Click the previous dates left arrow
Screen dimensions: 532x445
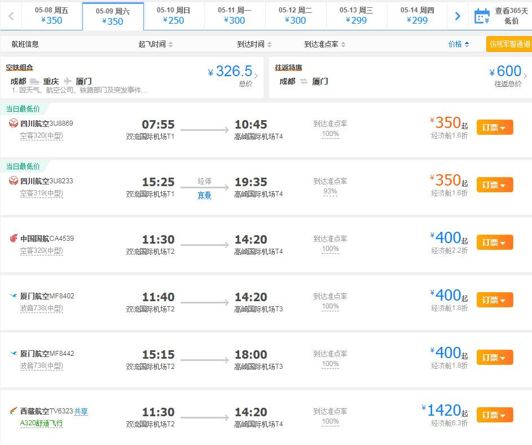(11, 16)
